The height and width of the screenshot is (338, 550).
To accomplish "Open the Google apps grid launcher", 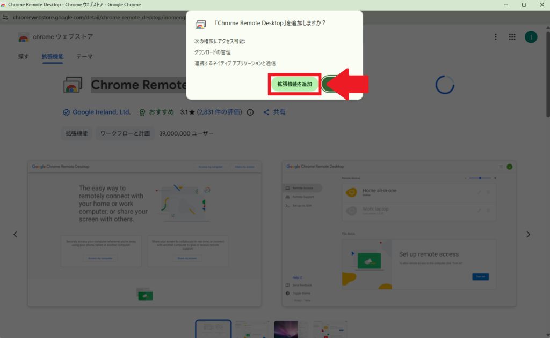I will (512, 37).
